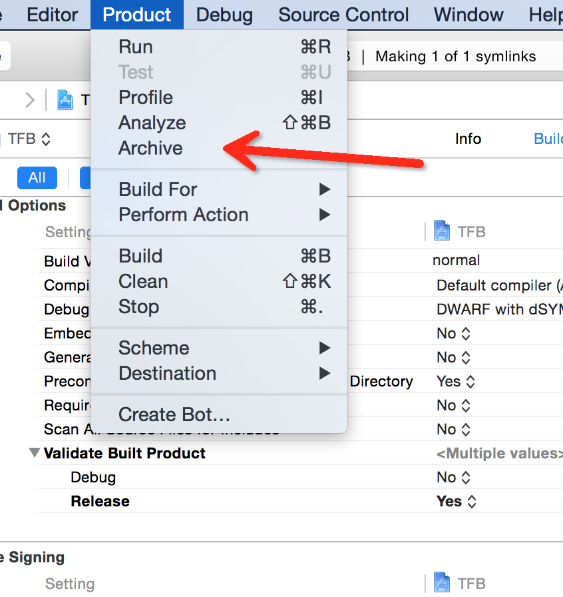Open the Perform Action submenu arrow
This screenshot has width=563, height=597.
pyautogui.click(x=325, y=215)
